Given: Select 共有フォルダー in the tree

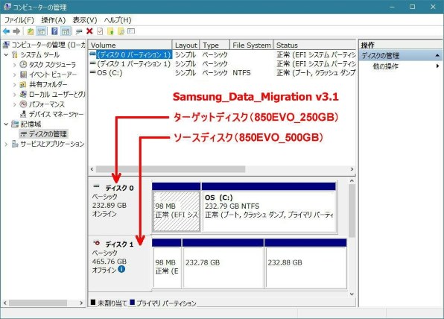Looking at the screenshot, I should click(48, 84).
